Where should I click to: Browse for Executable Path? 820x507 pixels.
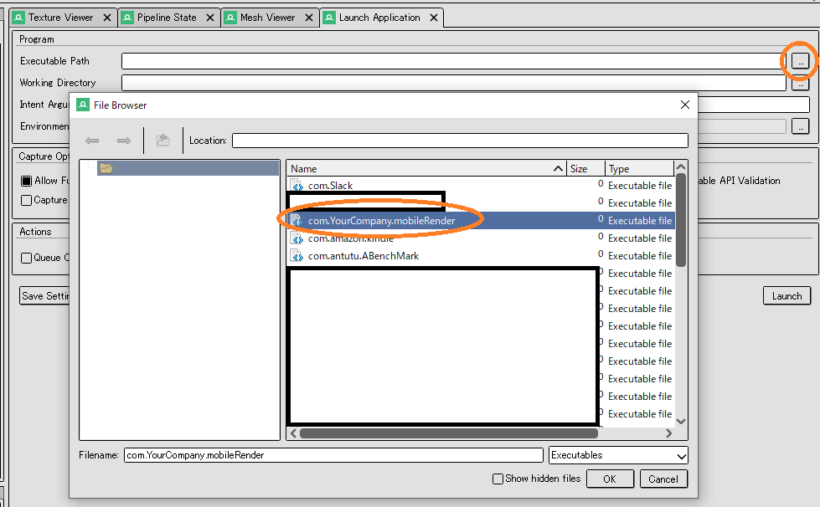(800, 61)
